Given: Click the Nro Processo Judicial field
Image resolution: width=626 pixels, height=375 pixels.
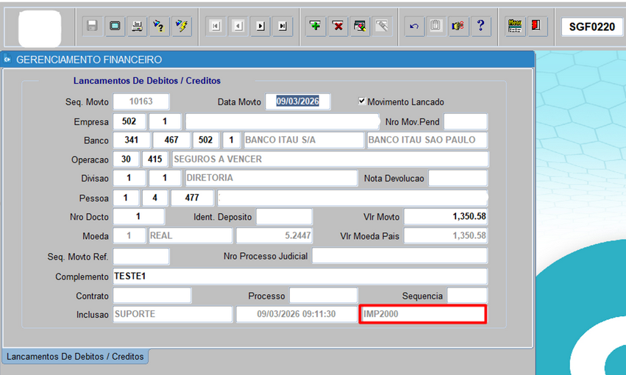Looking at the screenshot, I should pyautogui.click(x=399, y=256).
